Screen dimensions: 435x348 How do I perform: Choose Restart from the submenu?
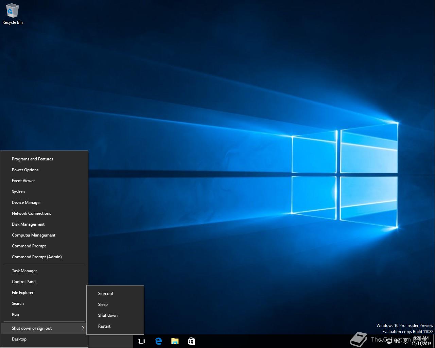(115, 326)
